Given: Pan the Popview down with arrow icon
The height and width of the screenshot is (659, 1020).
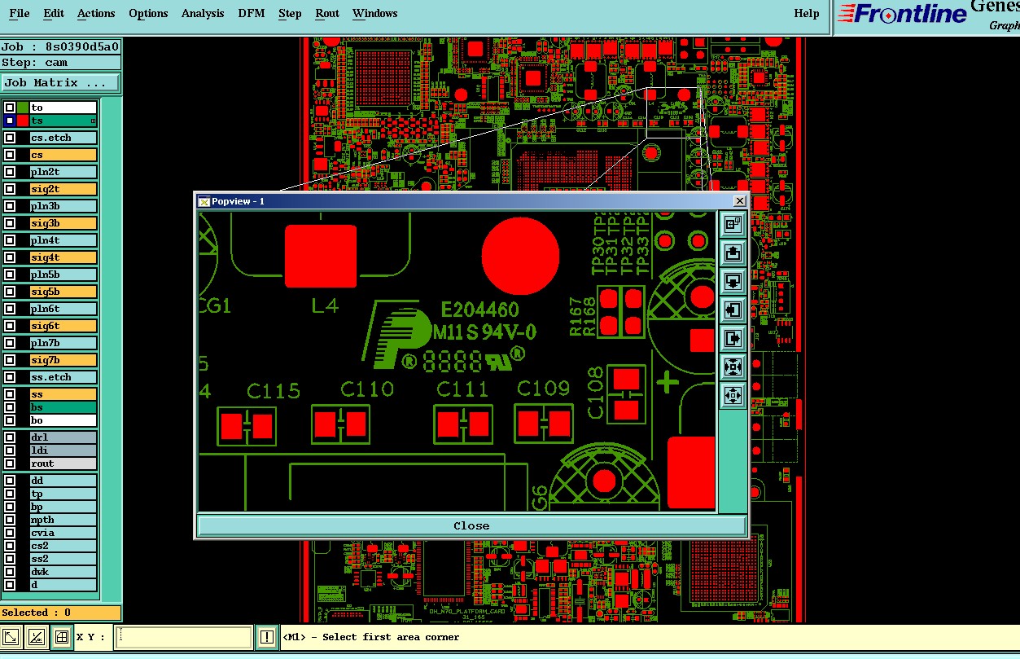Looking at the screenshot, I should [733, 281].
